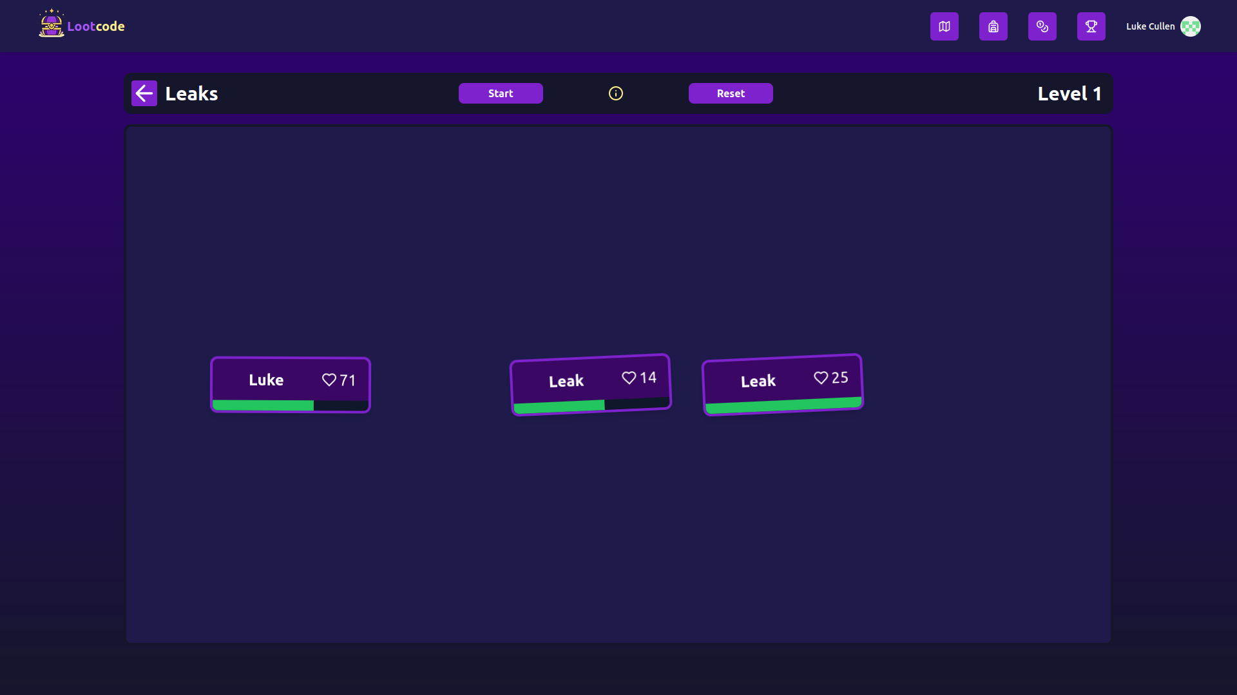This screenshot has height=695, width=1237.
Task: Click the Luke Cullen profile avatar
Action: [x=1191, y=26]
